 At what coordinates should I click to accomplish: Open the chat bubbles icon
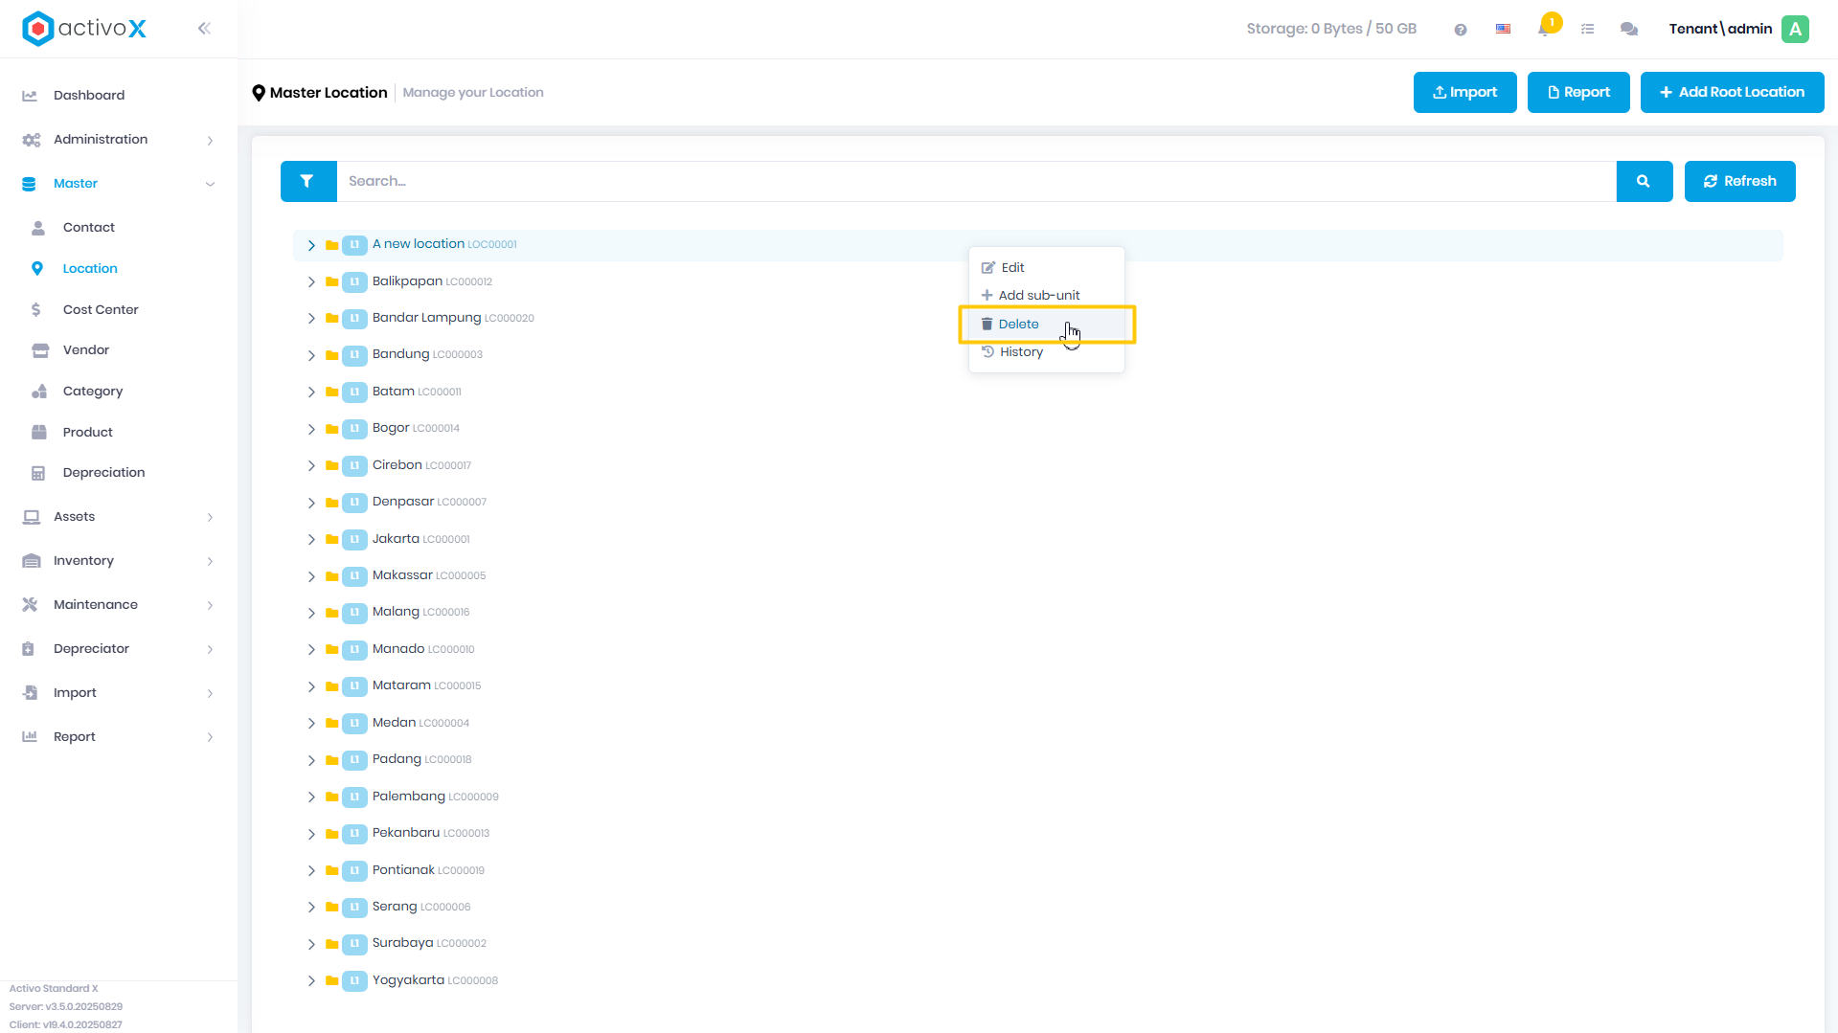(1629, 30)
